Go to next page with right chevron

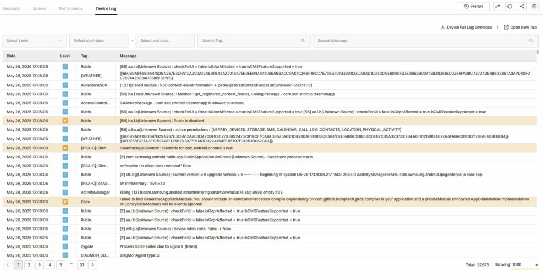[x=92, y=264]
